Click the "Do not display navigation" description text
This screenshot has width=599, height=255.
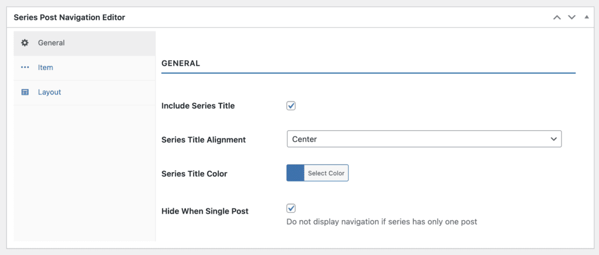[x=382, y=222]
